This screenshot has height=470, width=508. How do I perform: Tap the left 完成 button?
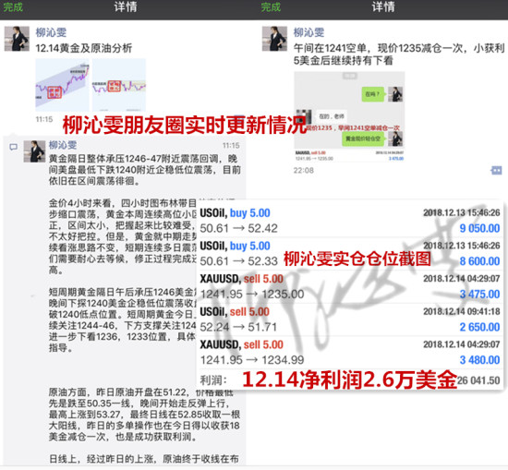coord(13,6)
